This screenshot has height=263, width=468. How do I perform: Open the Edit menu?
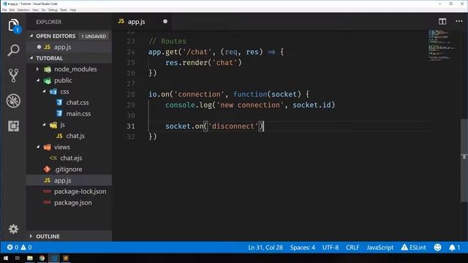point(12,9)
